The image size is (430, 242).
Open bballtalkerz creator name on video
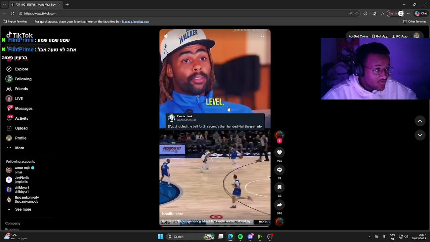tap(173, 214)
